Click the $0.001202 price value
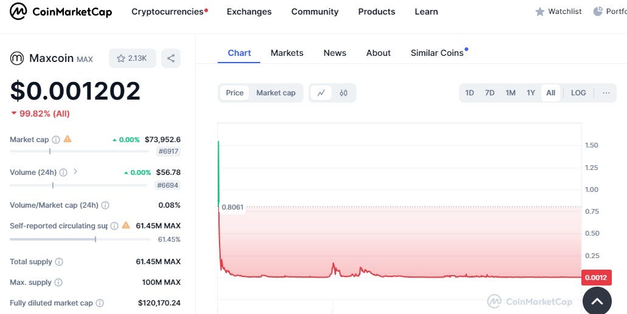This screenshot has height=314, width=627. [75, 90]
